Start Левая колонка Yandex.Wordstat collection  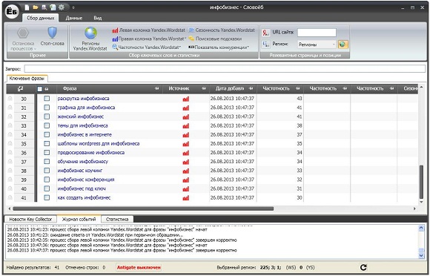pyautogui.click(x=148, y=30)
